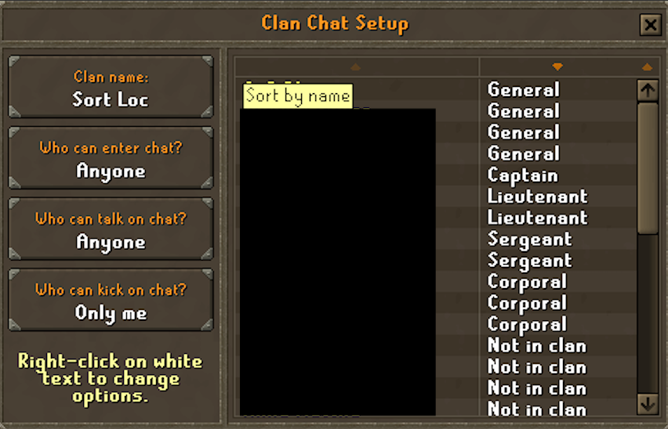Screen dimensions: 668x429
Task: Open the Who can kick on chat option
Action: (x=111, y=300)
